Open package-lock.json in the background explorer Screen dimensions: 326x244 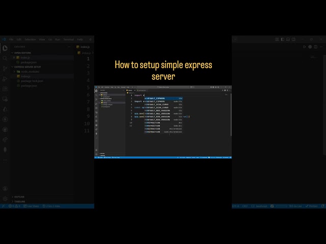click(x=32, y=81)
